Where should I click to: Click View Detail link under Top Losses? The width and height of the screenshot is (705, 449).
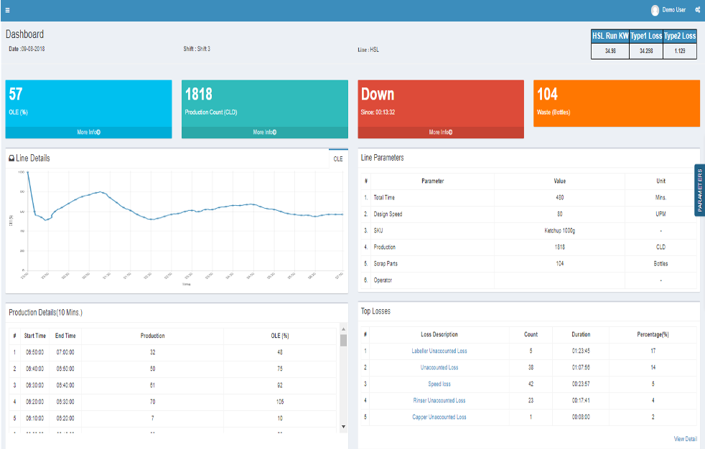(685, 439)
